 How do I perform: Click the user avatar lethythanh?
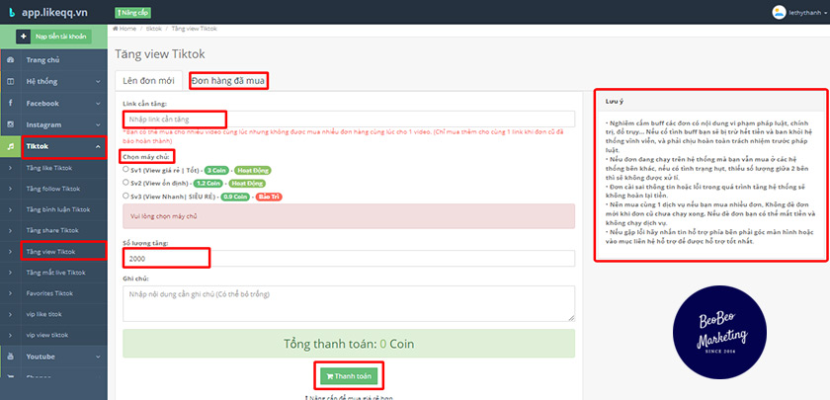click(780, 13)
